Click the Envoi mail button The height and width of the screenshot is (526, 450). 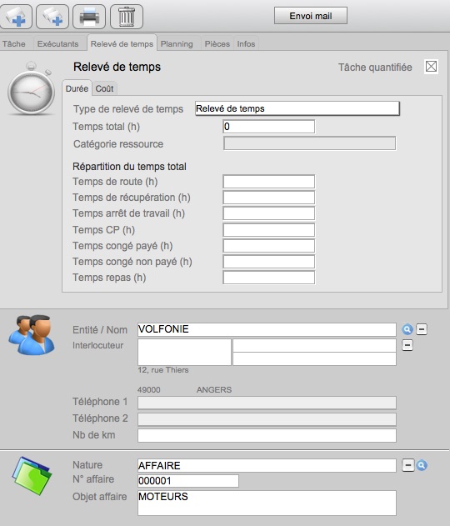click(x=311, y=16)
